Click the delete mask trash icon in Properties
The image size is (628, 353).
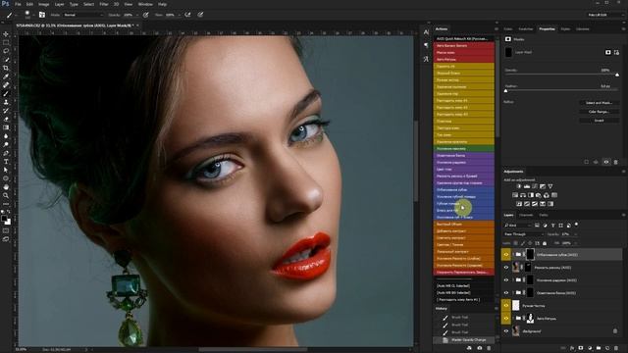point(616,162)
